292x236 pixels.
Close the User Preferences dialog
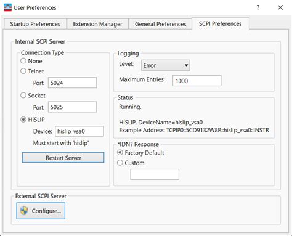(280, 7)
